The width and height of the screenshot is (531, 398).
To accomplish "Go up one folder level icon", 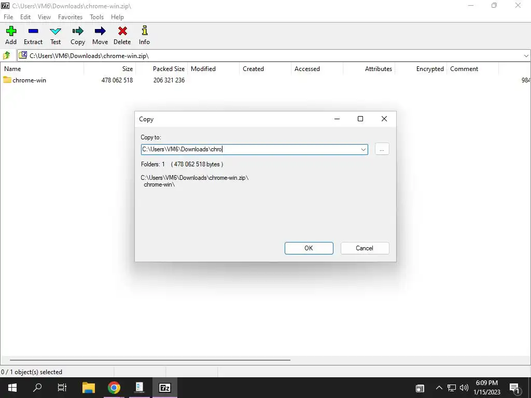I will [6, 55].
